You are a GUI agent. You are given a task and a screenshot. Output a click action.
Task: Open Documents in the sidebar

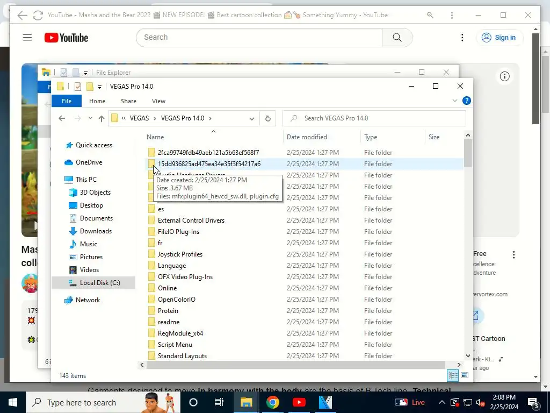click(x=91, y=218)
